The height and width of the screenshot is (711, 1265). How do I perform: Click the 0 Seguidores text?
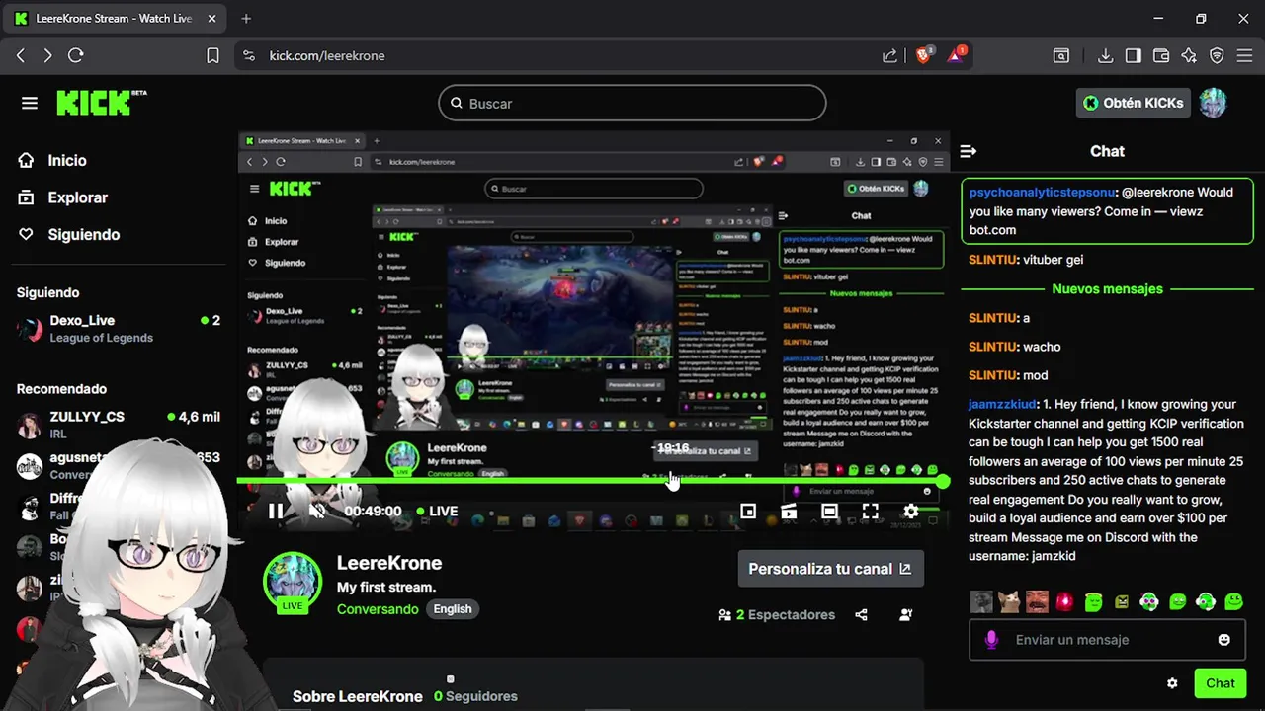pyautogui.click(x=475, y=696)
